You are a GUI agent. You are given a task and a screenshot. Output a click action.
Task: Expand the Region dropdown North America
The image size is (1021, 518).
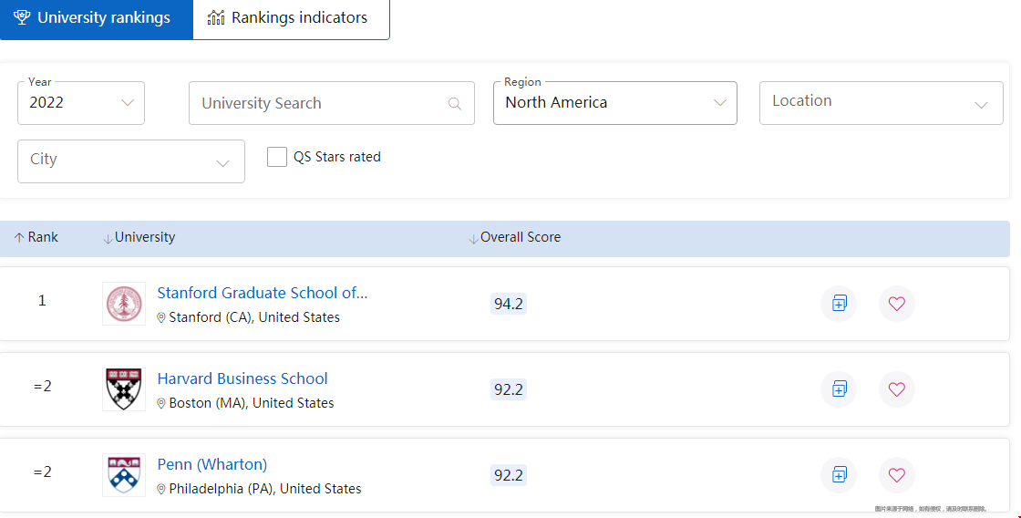pos(614,103)
